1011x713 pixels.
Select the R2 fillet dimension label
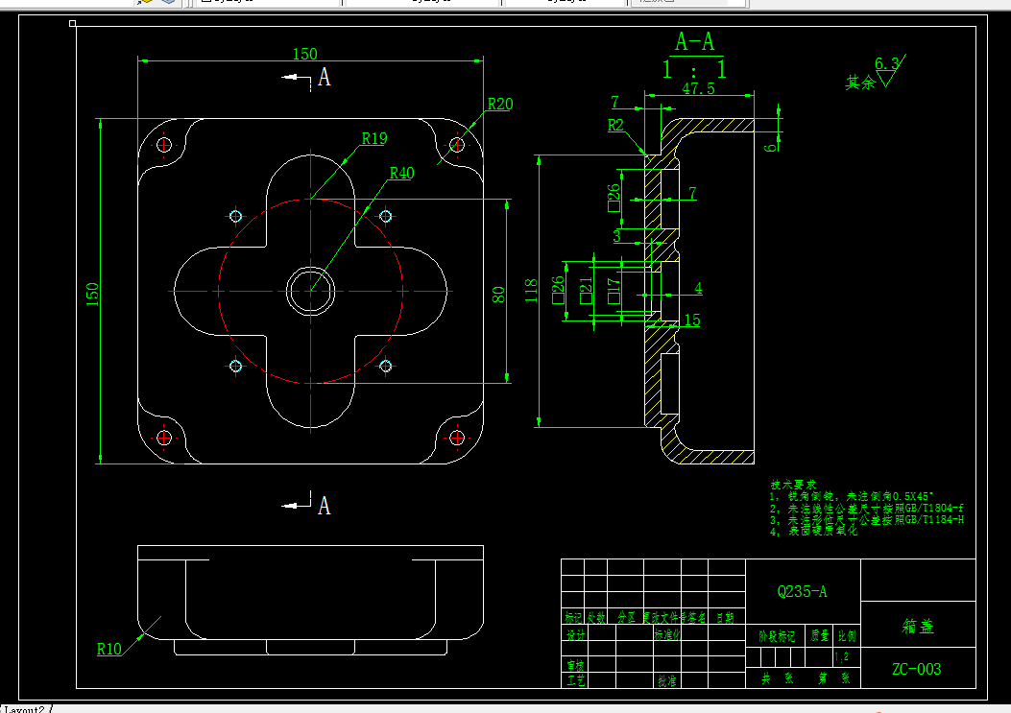coord(615,125)
